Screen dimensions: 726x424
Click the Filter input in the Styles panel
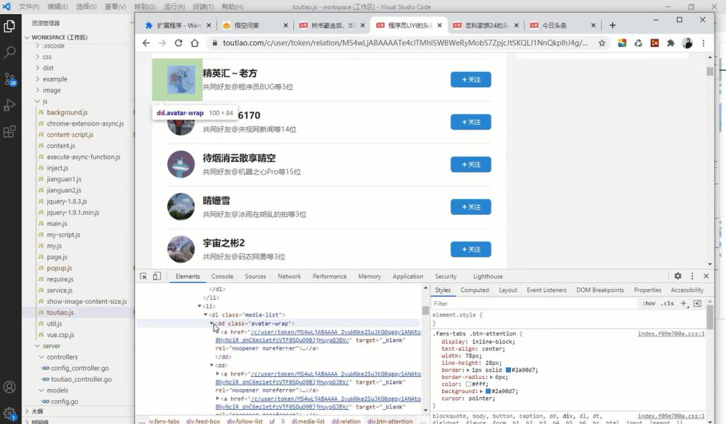471,303
